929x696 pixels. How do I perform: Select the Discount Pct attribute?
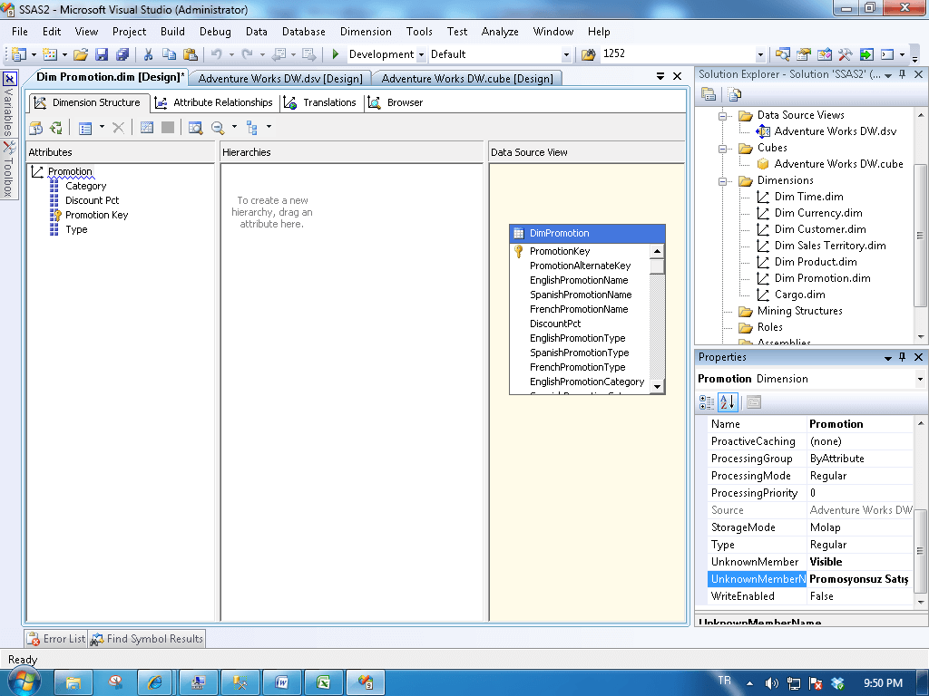(x=92, y=200)
